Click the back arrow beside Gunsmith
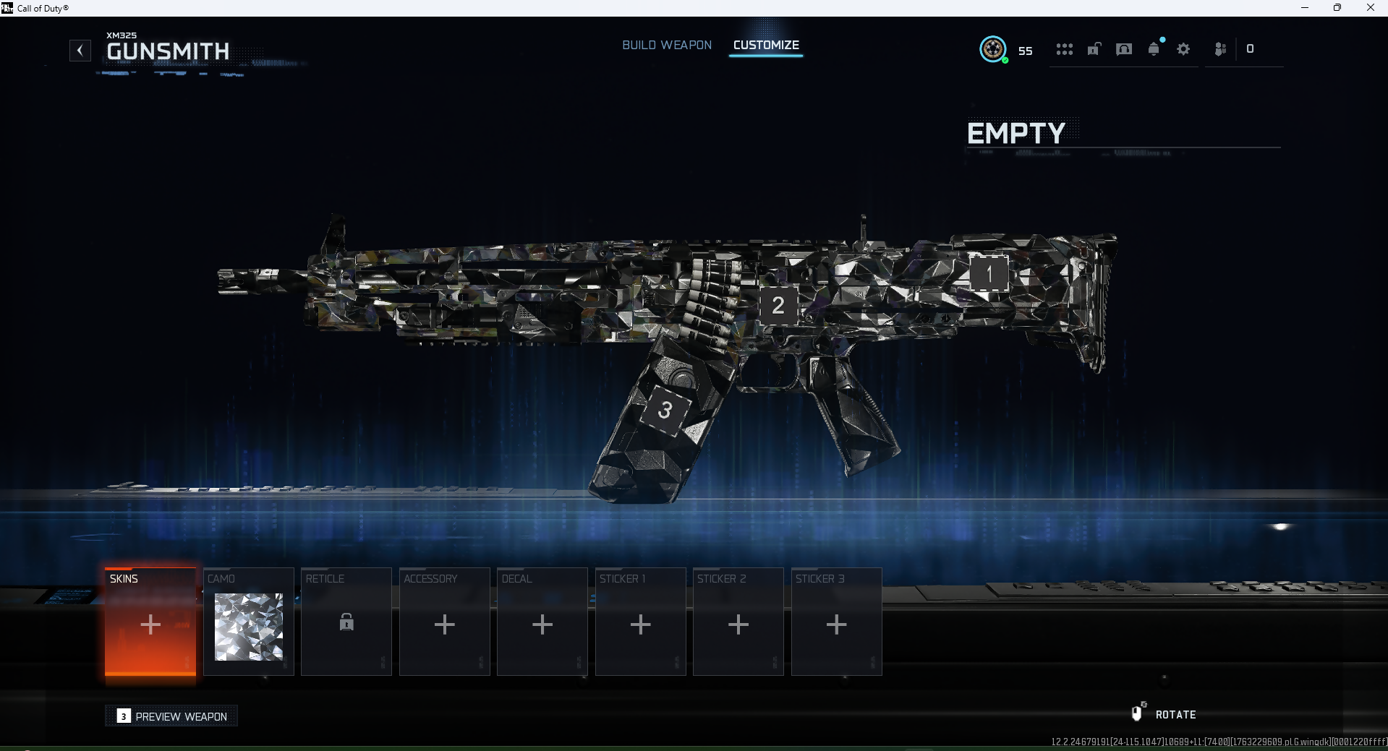The width and height of the screenshot is (1388, 751). (x=80, y=51)
